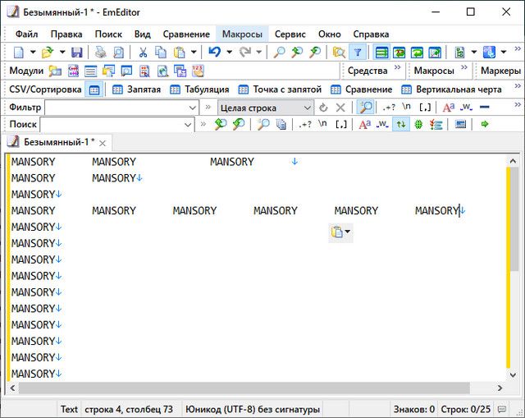This screenshot has width=525, height=418.
Task: Click the funnel Filter icon in main toolbar
Action: point(357,52)
